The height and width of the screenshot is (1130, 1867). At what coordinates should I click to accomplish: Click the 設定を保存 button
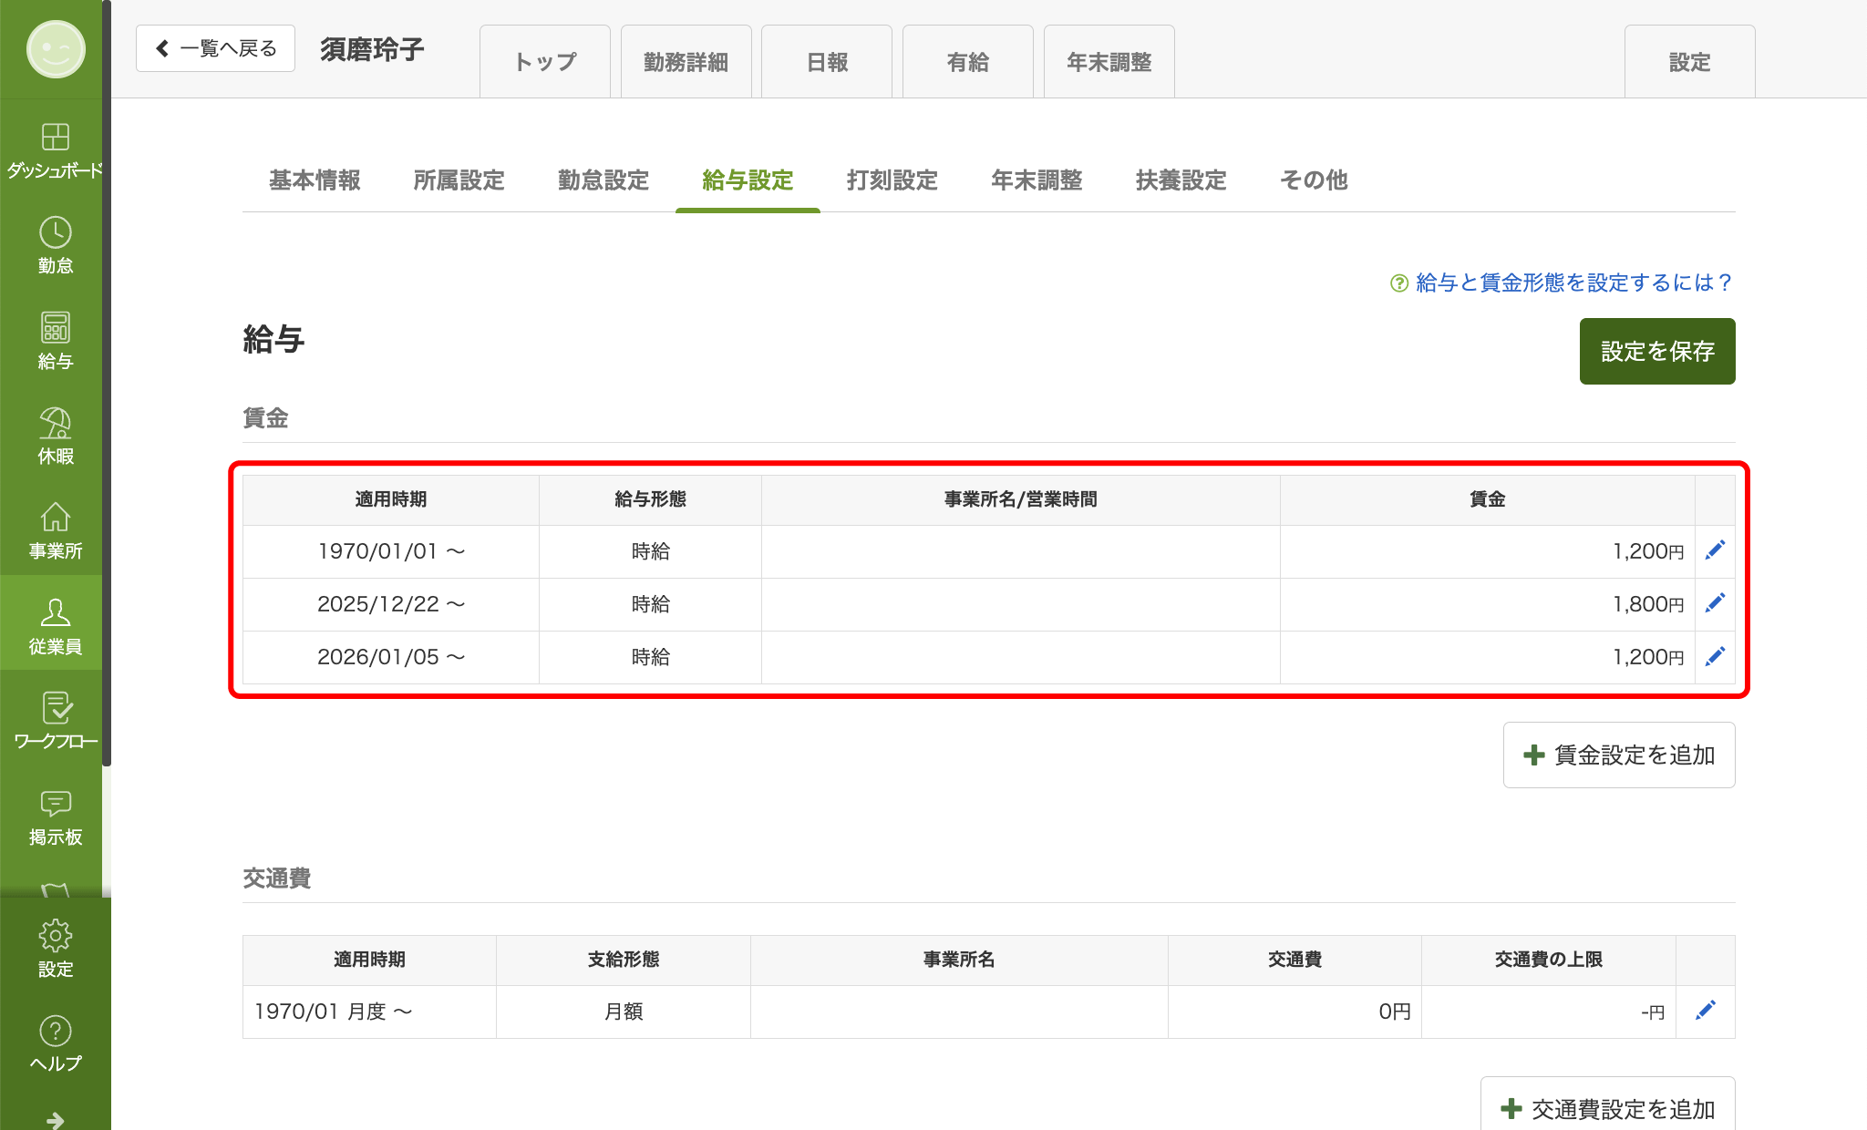point(1656,351)
